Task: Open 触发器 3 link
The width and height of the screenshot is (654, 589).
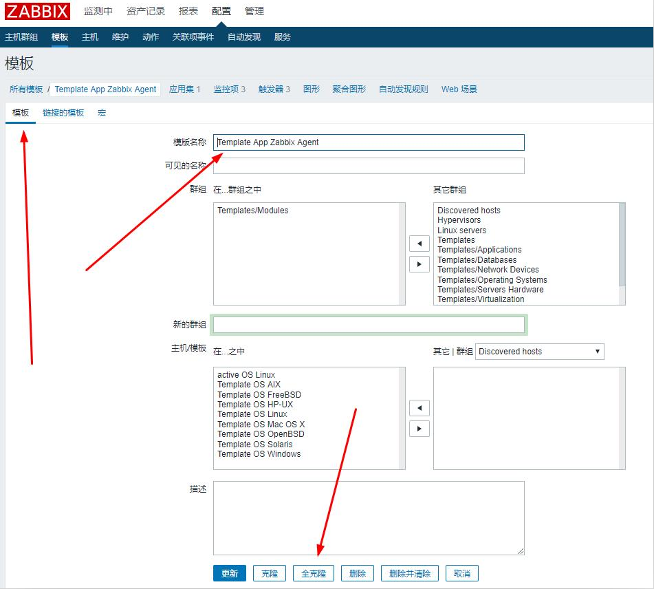Action: click(274, 89)
